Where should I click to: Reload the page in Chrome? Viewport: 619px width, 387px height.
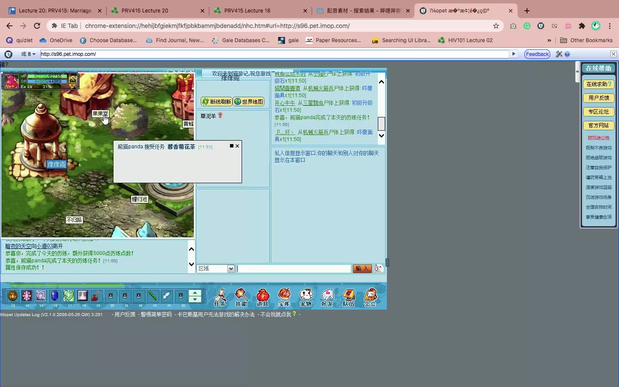pyautogui.click(x=37, y=26)
